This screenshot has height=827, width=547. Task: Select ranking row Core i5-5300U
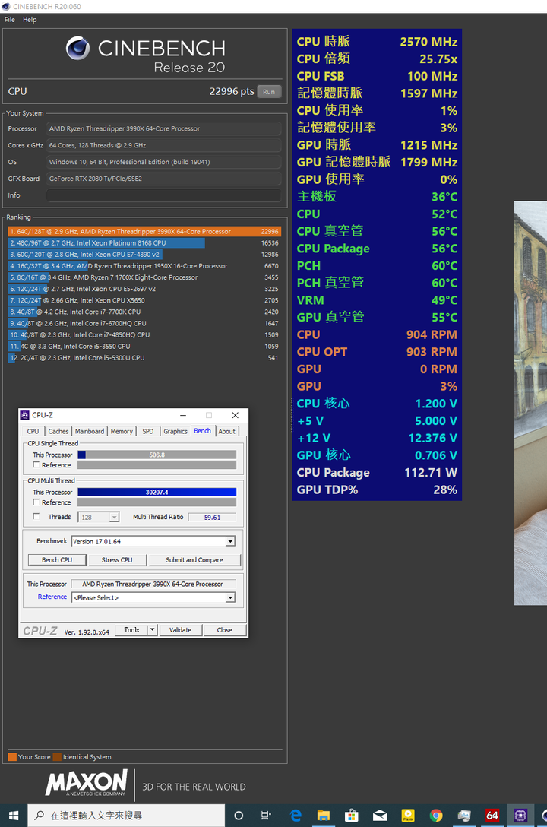[144, 357]
